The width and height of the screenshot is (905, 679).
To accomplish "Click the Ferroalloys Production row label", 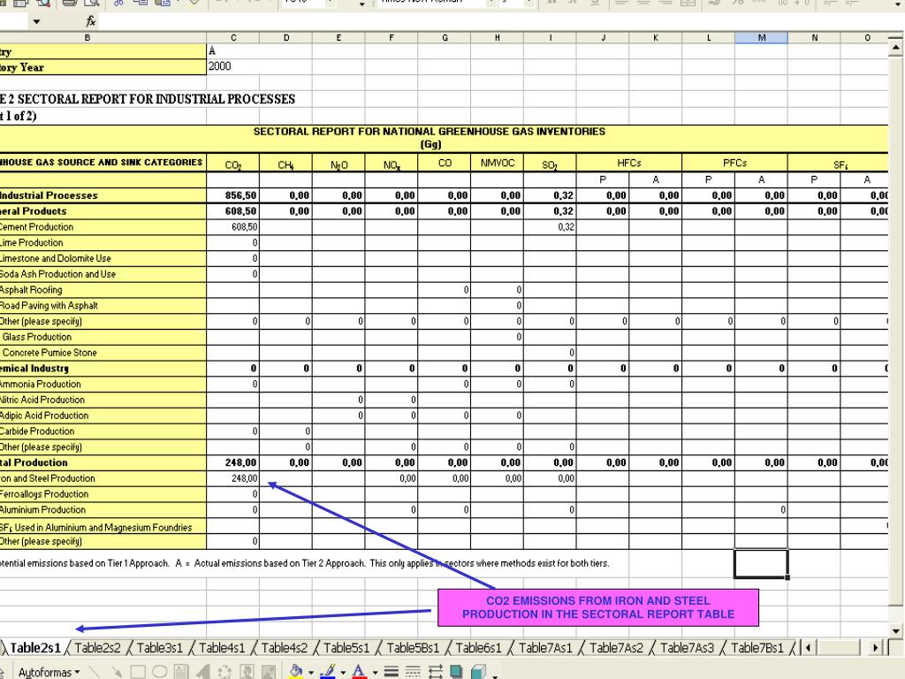I will click(x=44, y=494).
